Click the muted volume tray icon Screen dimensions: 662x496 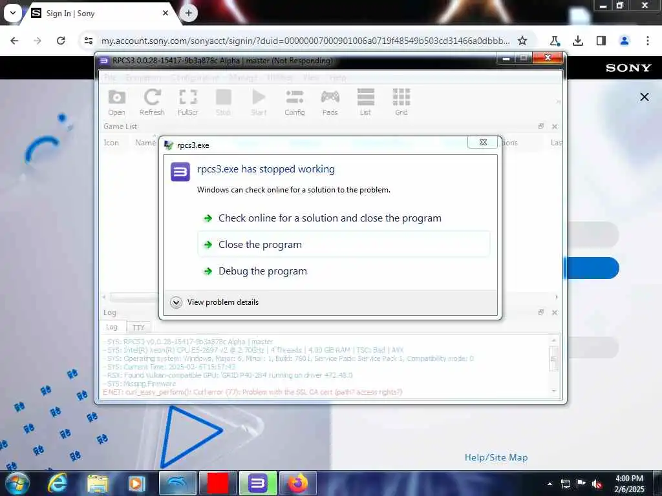tap(597, 484)
